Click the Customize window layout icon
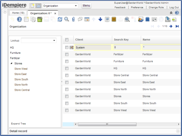The image size is (182, 136). (x=154, y=19)
